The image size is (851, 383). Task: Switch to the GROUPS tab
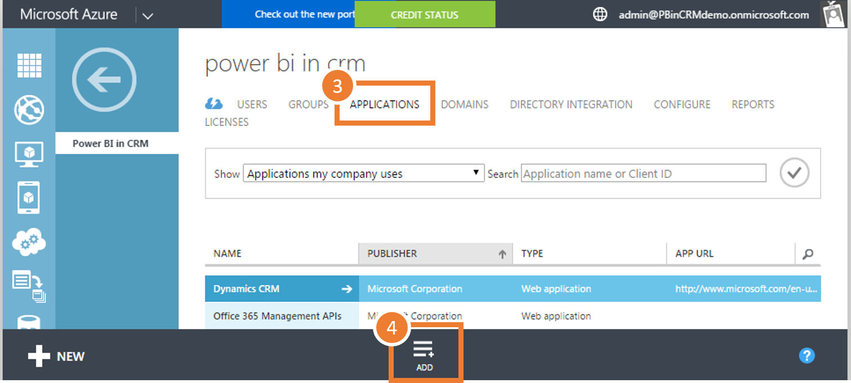(x=308, y=104)
